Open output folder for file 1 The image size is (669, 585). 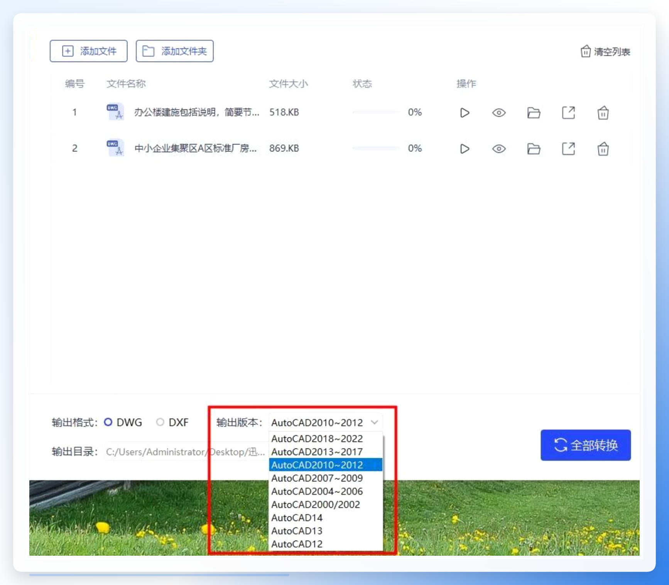coord(534,113)
